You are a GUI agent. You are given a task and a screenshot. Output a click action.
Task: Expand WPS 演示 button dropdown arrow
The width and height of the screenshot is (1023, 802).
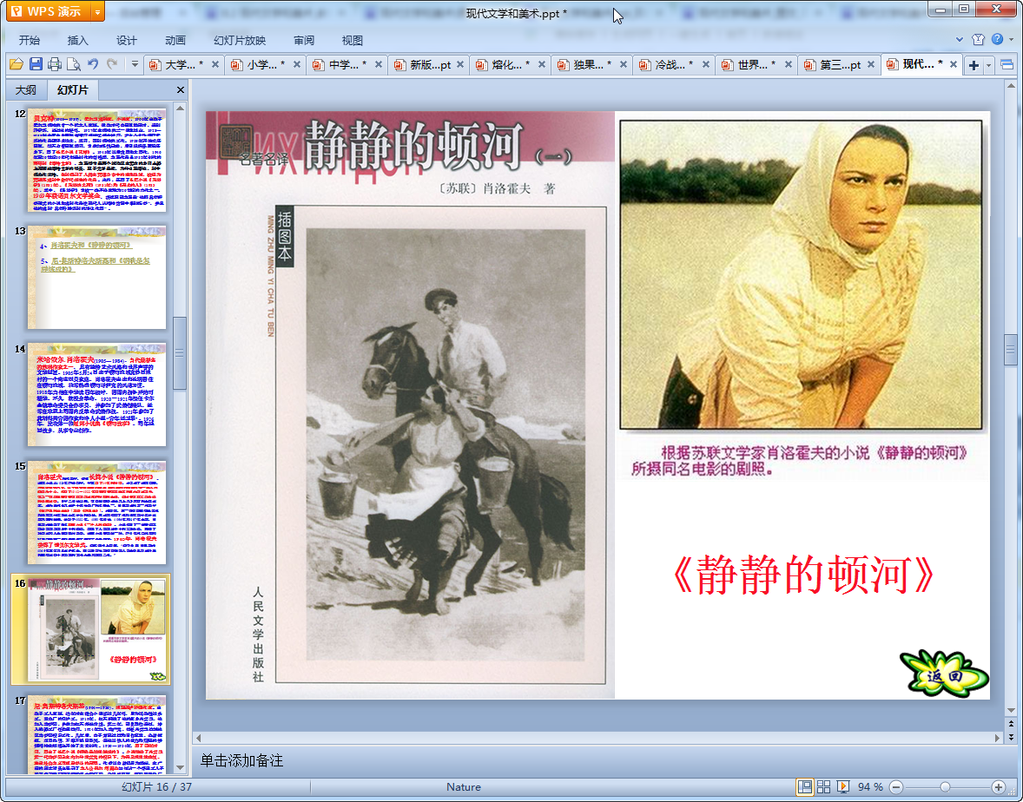pyautogui.click(x=97, y=11)
